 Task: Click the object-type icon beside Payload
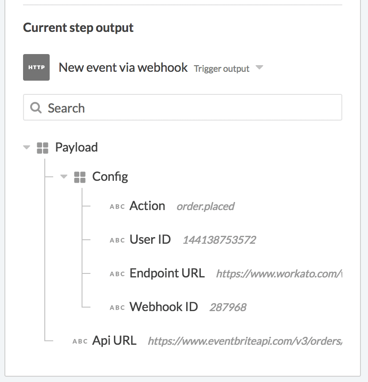43,147
